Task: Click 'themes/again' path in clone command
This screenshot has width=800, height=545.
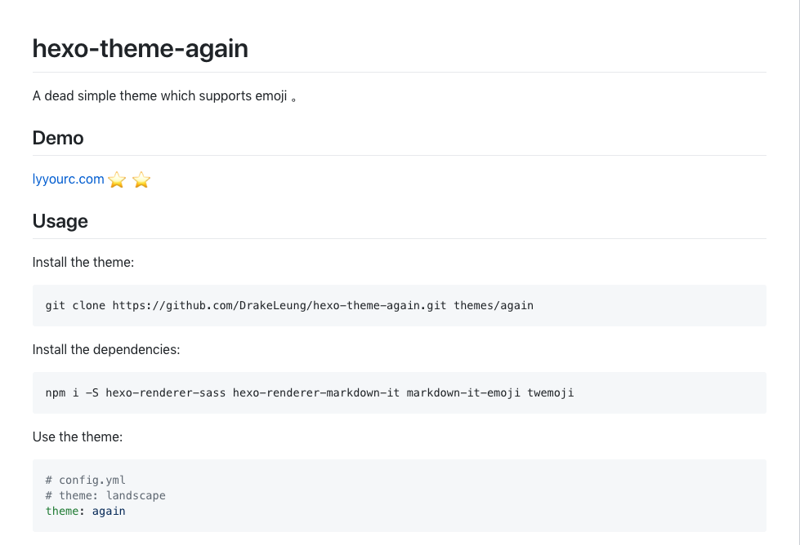Action: click(494, 306)
